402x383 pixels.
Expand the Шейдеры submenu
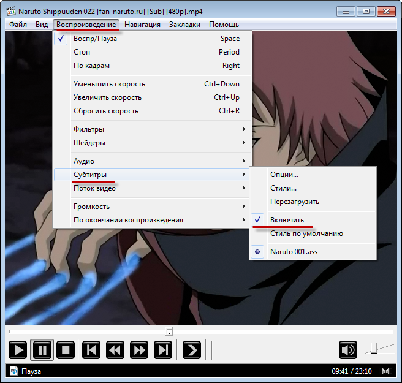pyautogui.click(x=153, y=143)
